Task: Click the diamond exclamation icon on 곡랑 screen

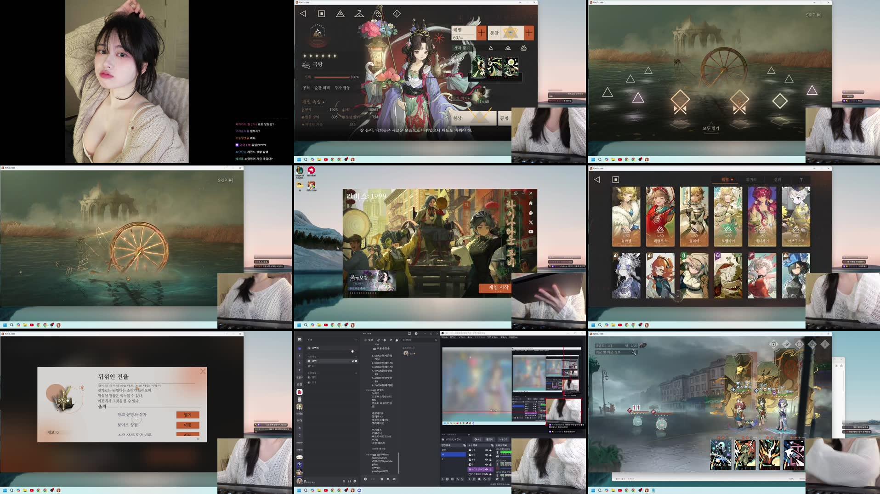Action: coord(397,14)
